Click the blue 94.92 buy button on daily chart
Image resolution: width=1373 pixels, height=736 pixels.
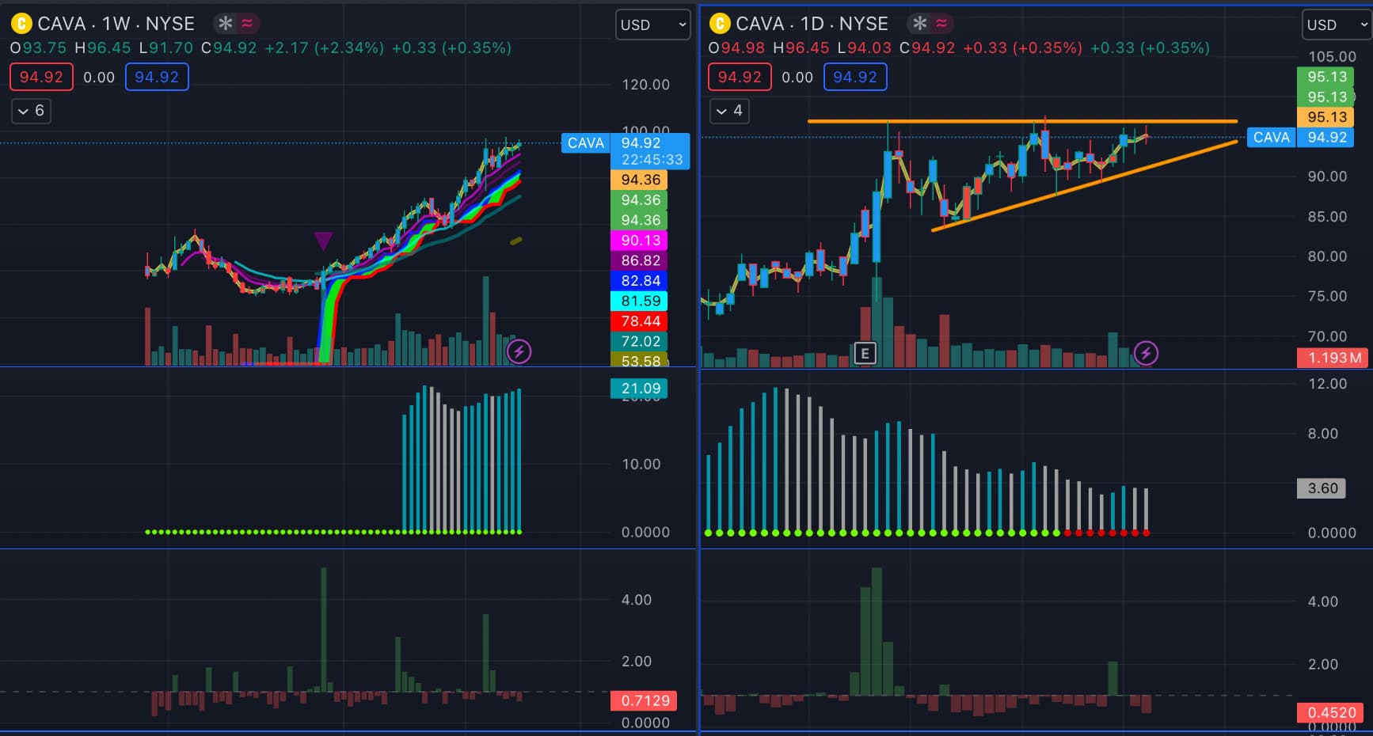click(x=855, y=77)
